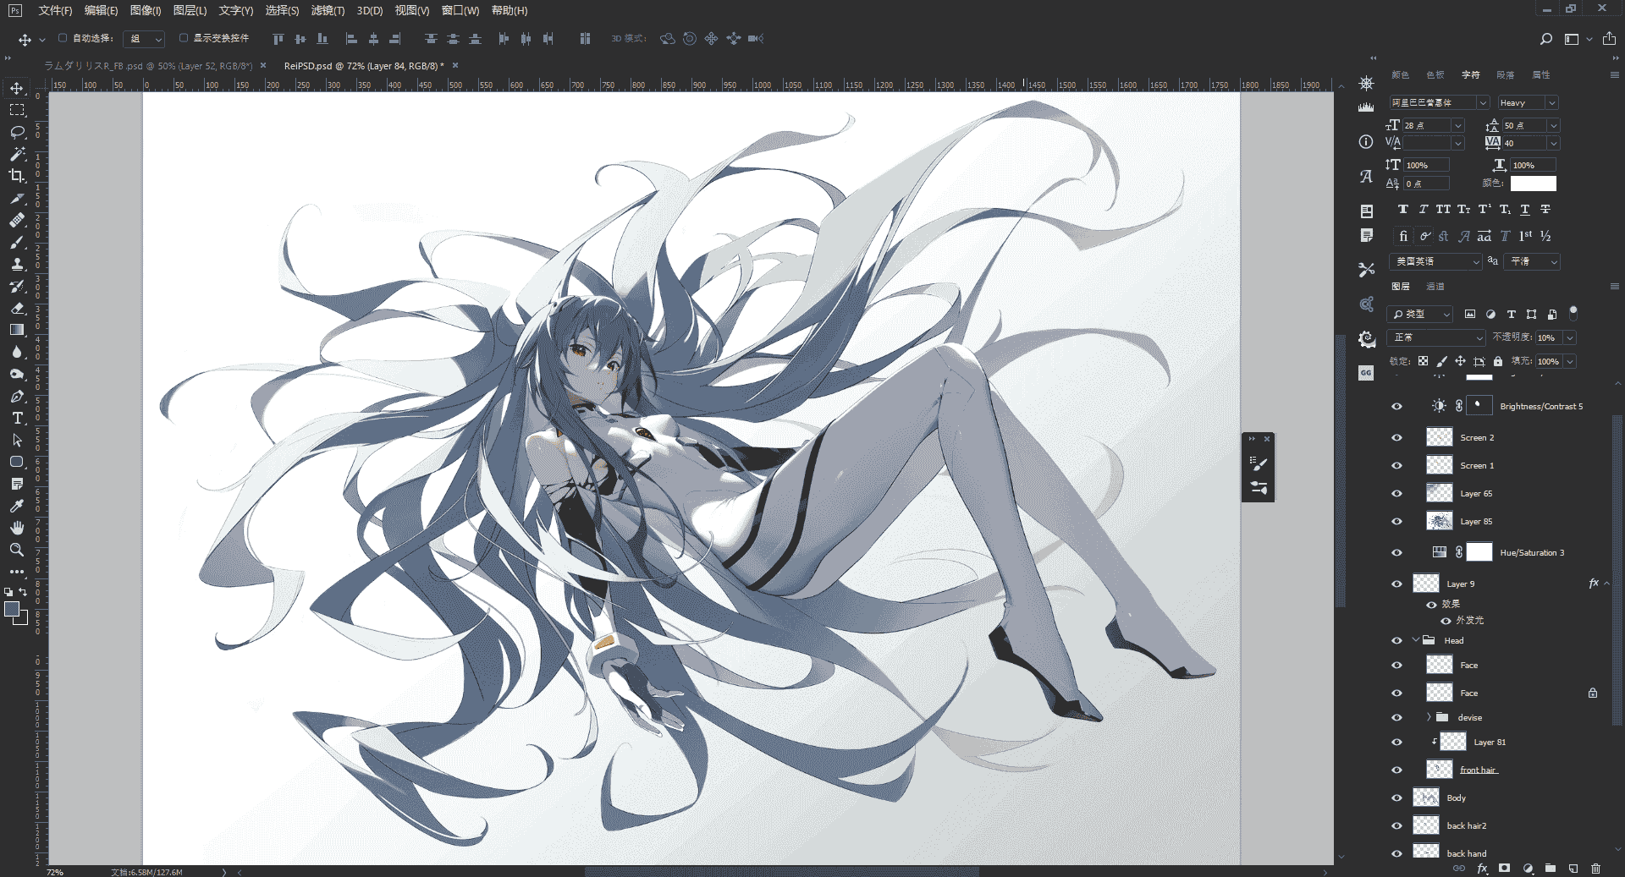Click the search icon in options bar
Image resolution: width=1625 pixels, height=877 pixels.
coord(1546,39)
